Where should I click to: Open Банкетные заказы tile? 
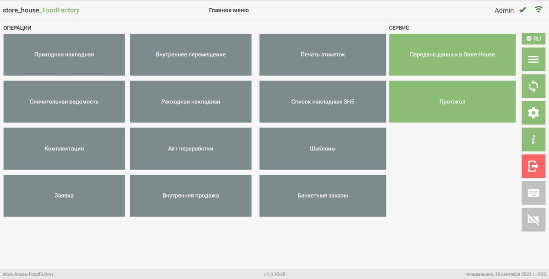point(323,195)
